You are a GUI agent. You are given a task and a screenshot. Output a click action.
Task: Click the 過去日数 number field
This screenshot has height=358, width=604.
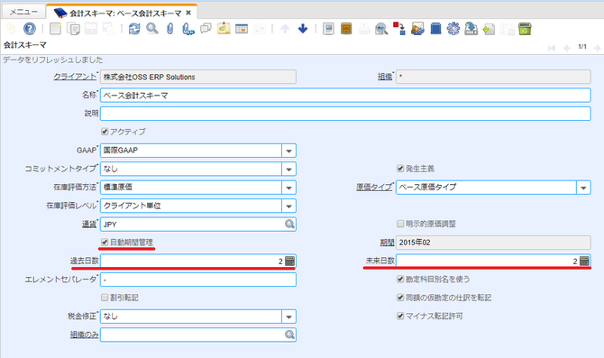click(x=193, y=261)
